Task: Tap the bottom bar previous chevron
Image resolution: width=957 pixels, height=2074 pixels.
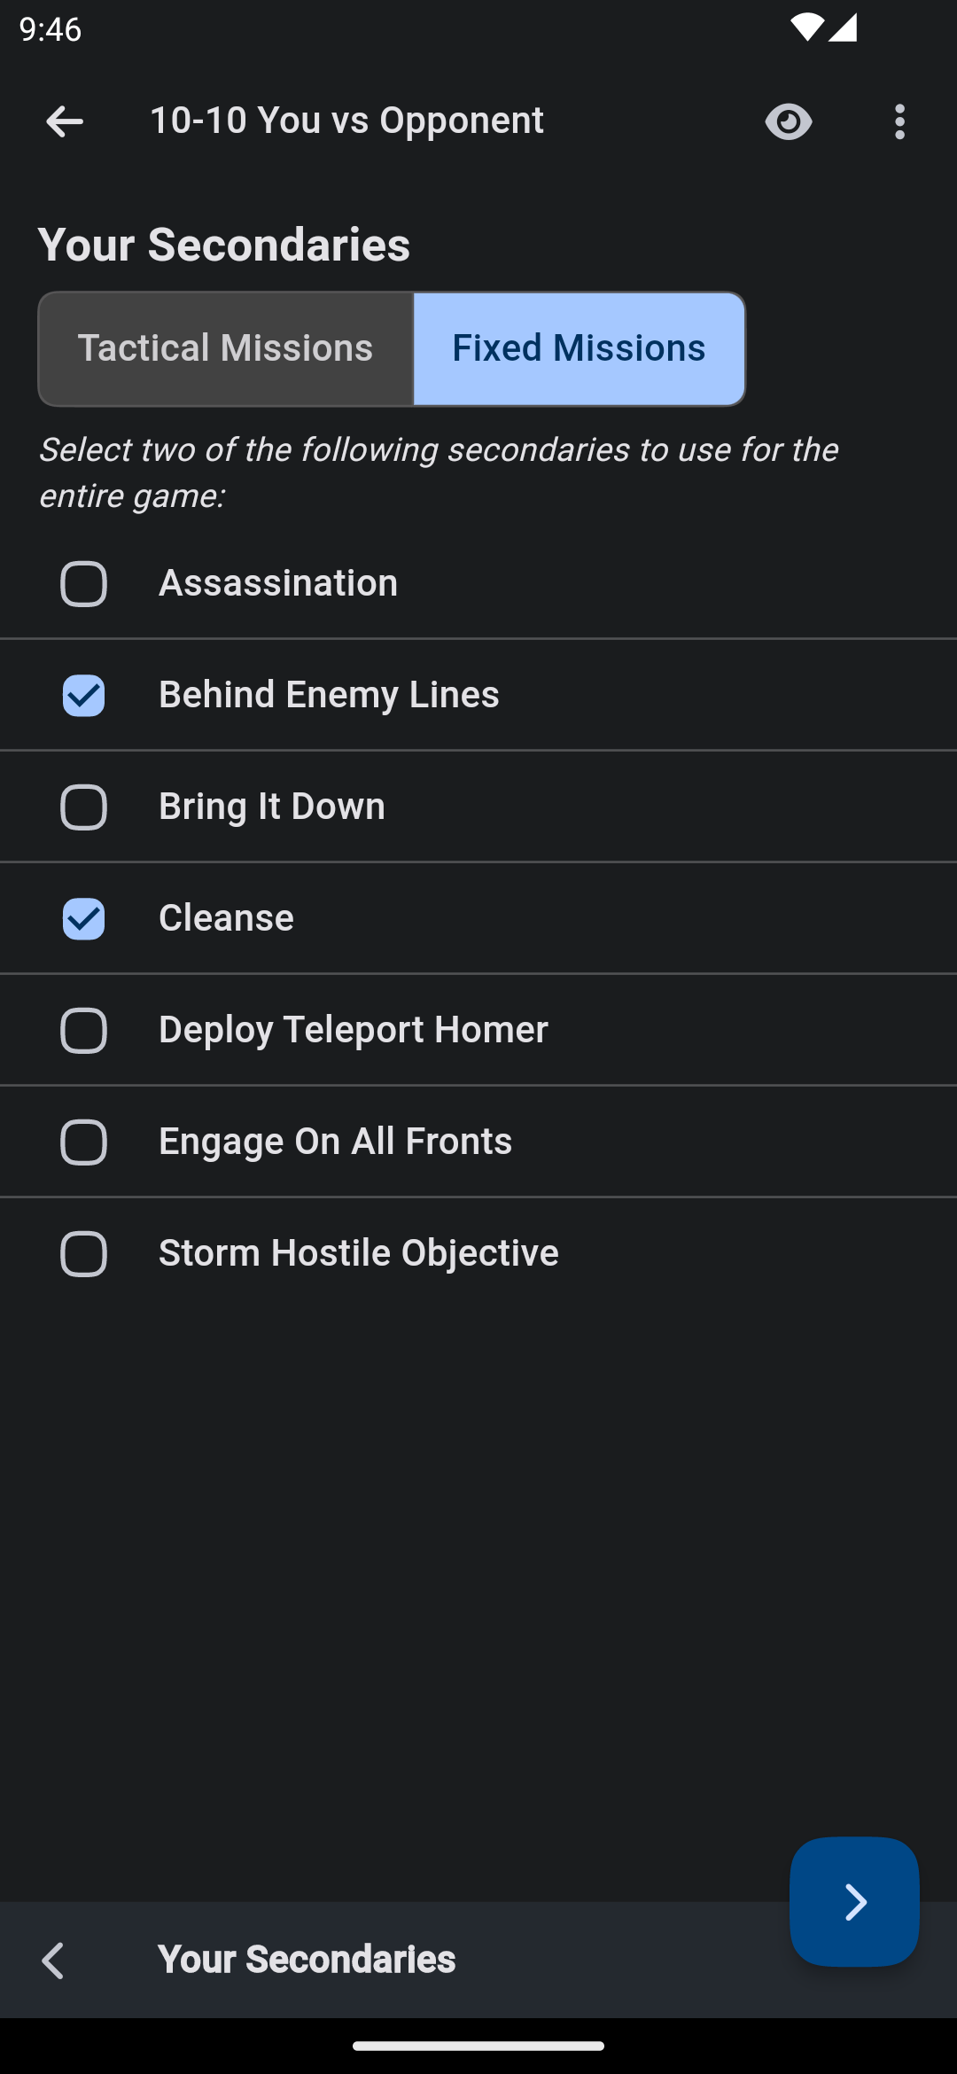Action: click(x=53, y=1961)
